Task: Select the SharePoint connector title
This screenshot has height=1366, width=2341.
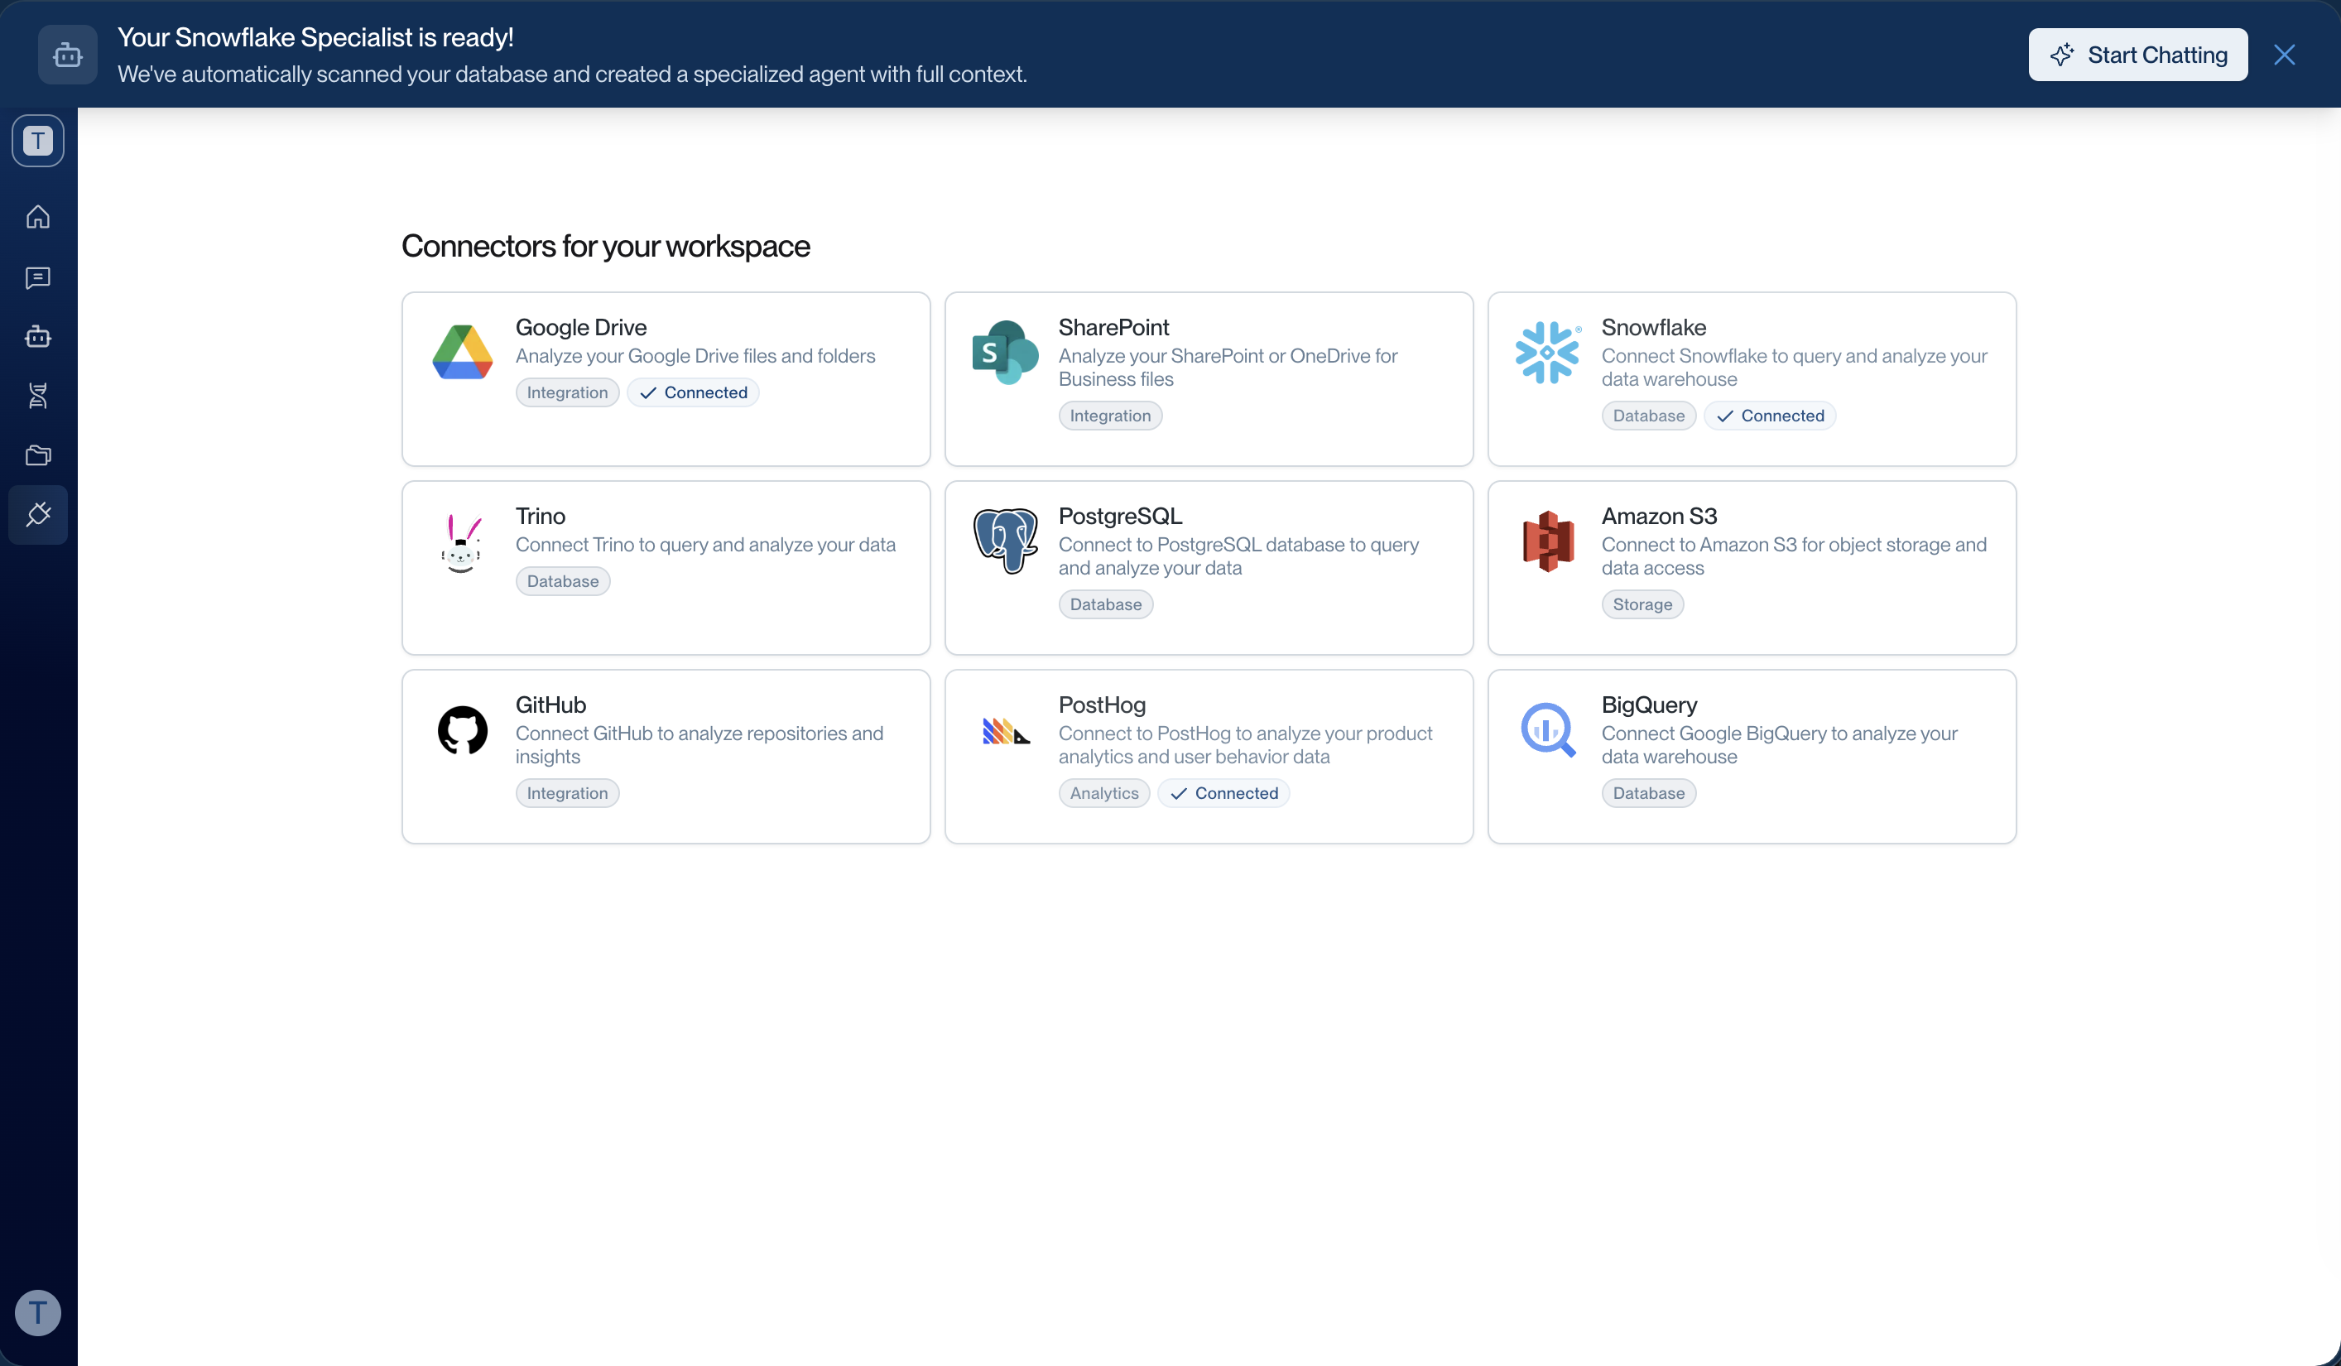Action: 1113,327
